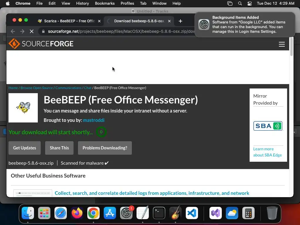
Task: Open the Edit menu
Action: tap(52, 3)
